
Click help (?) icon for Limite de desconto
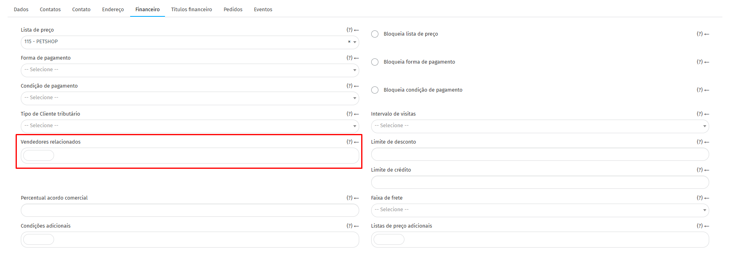[x=700, y=142]
